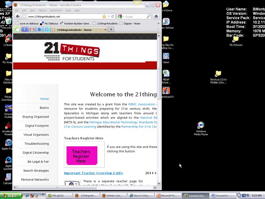Viewport: 265px width, 199px height.
Task: Open the 21st Century Learning link
Action: tap(80, 127)
